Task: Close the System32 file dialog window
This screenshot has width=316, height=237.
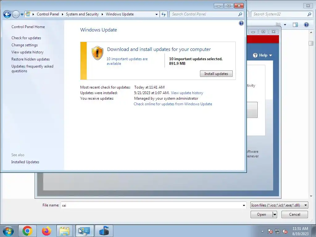Action: (308, 6)
